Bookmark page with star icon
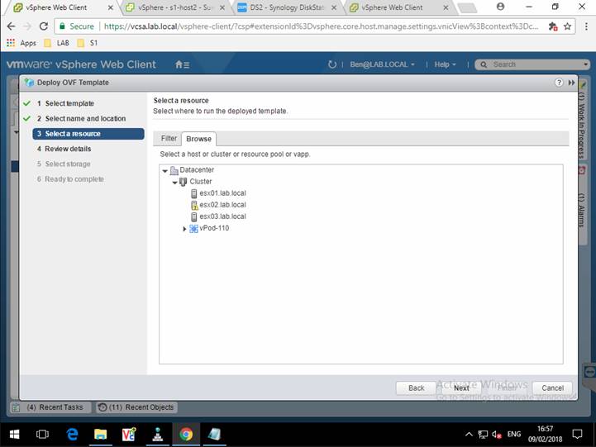Viewport: 596px width, 447px height. (x=568, y=26)
